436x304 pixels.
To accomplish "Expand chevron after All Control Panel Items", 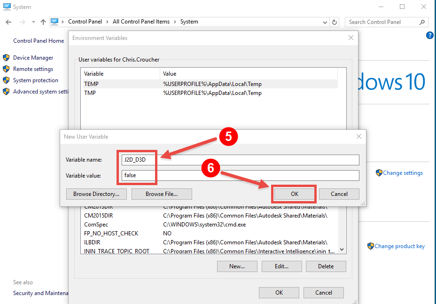I will coord(175,22).
